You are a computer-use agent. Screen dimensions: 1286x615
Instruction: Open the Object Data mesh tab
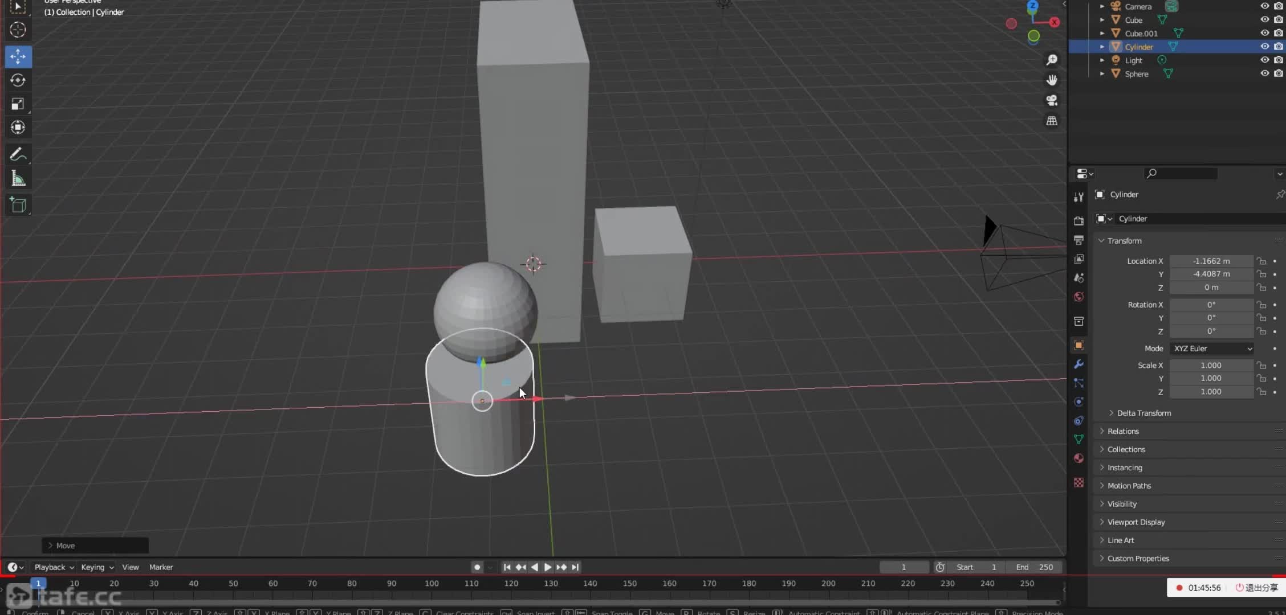click(x=1079, y=440)
